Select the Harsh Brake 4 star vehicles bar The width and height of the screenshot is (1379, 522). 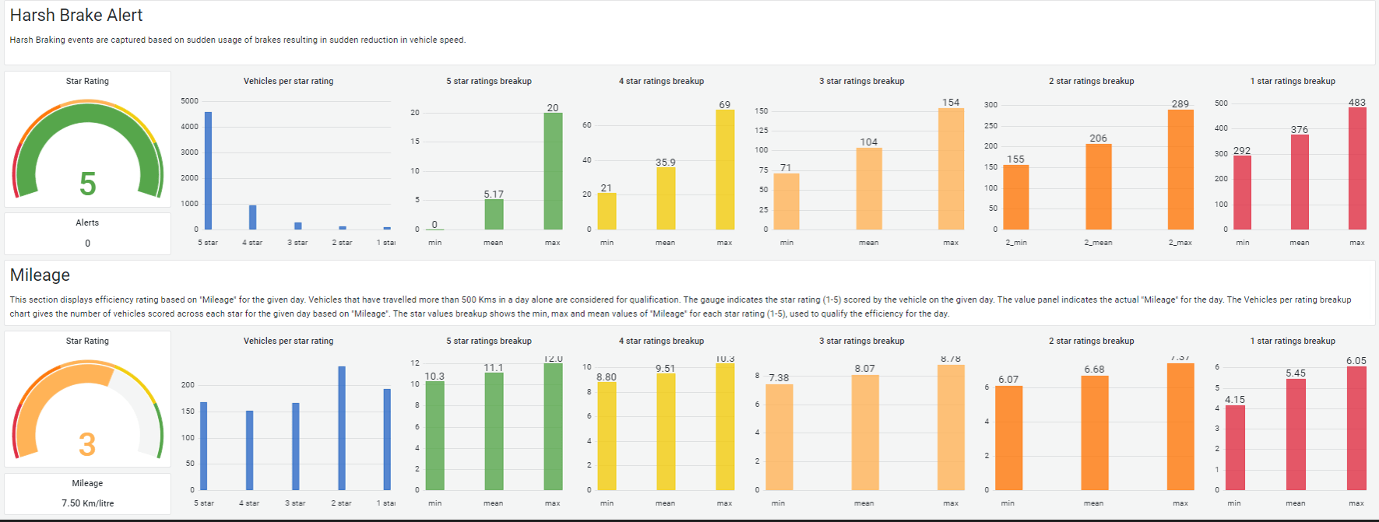pyautogui.click(x=252, y=217)
